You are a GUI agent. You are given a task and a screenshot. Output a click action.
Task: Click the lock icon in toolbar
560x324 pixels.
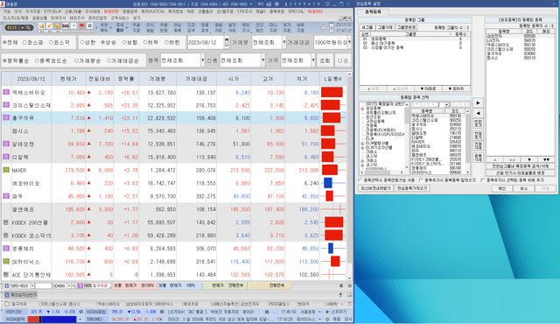point(58,26)
